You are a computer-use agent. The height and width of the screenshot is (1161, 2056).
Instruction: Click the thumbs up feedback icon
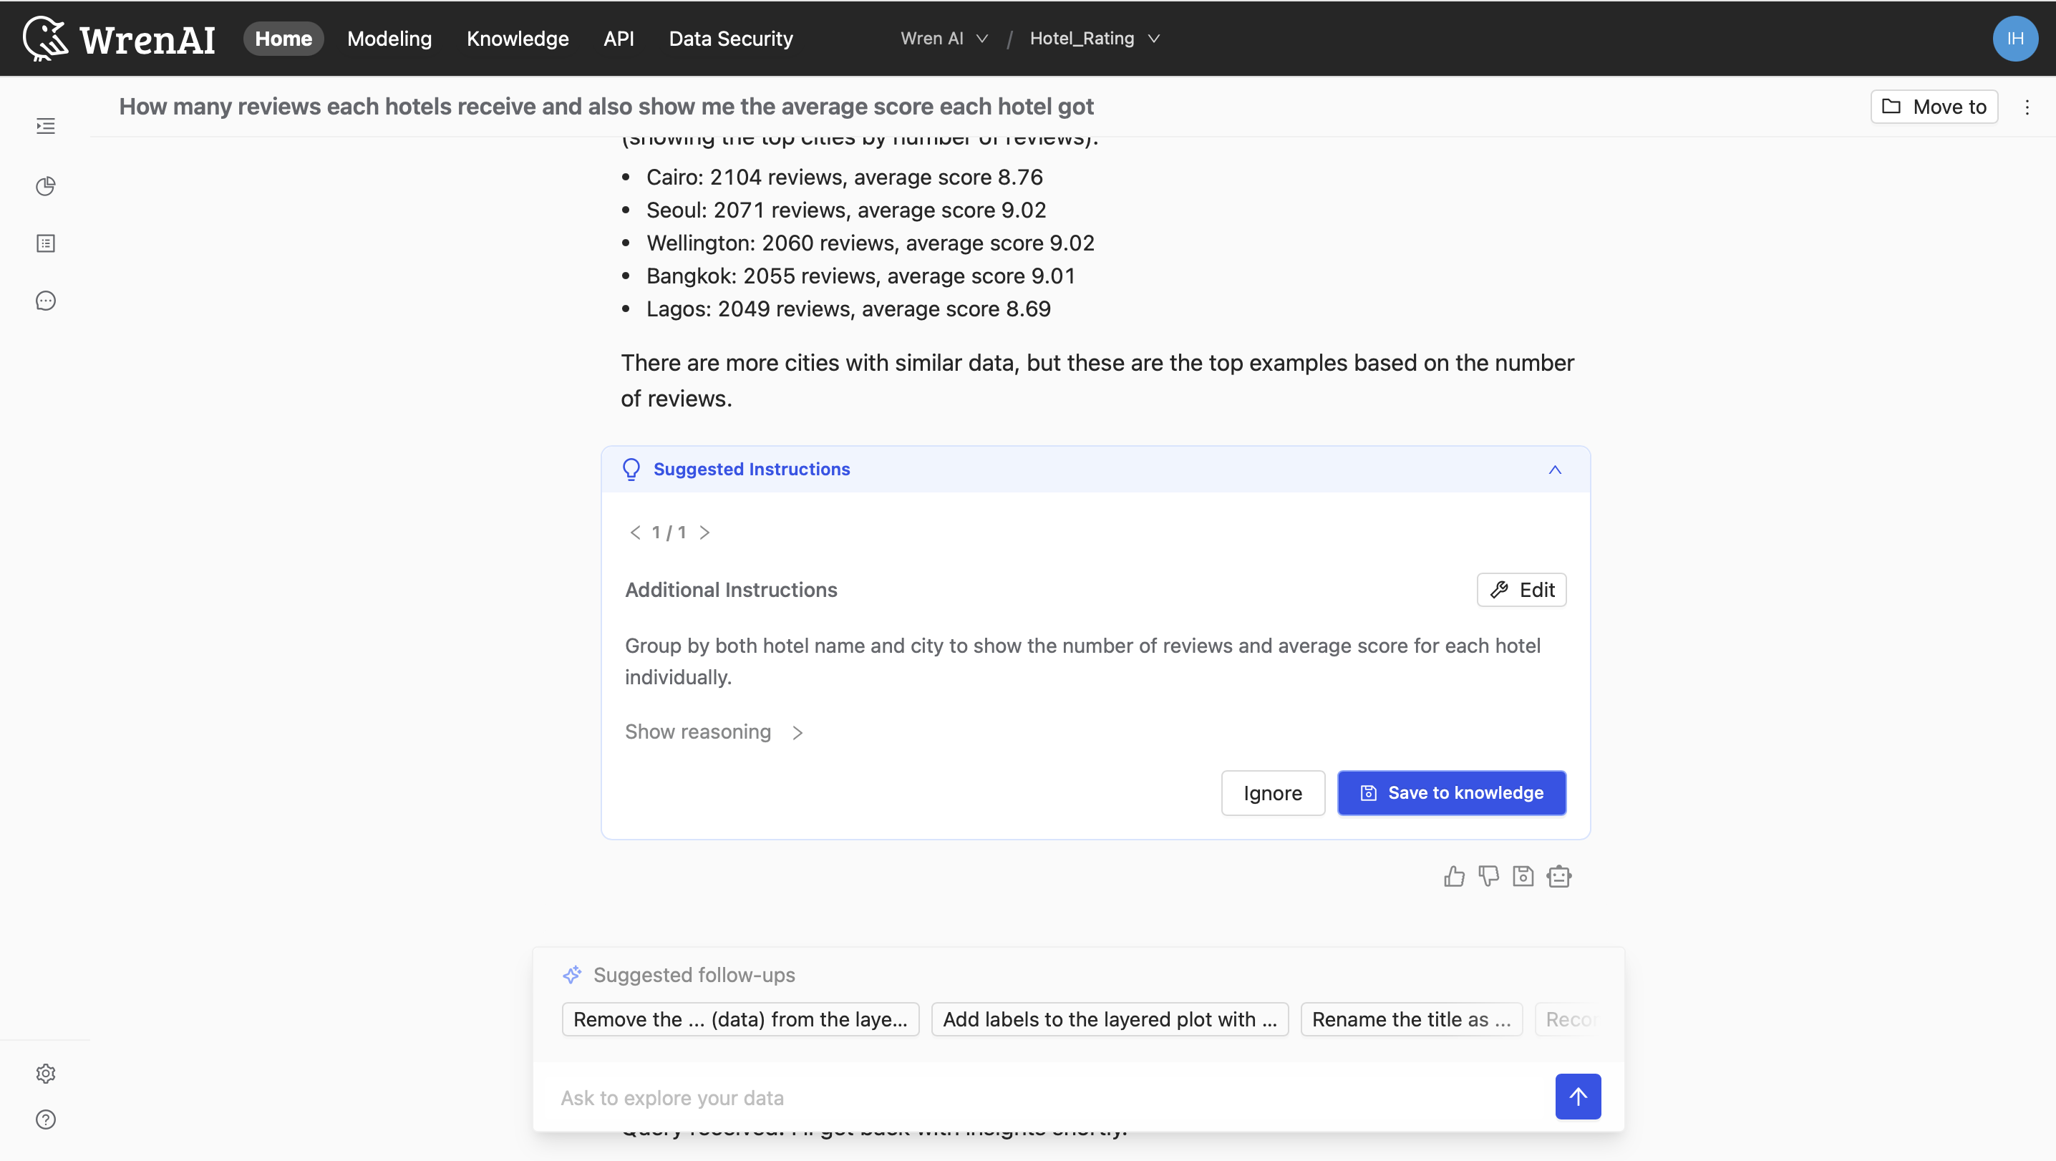click(x=1453, y=876)
